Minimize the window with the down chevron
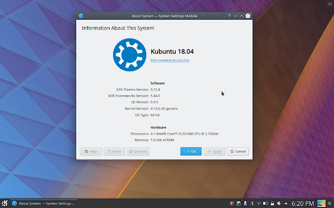Image resolution: width=334 pixels, height=208 pixels. point(235,16)
